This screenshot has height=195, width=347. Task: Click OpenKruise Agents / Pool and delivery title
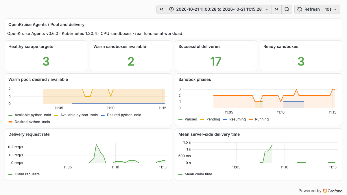tap(47, 25)
